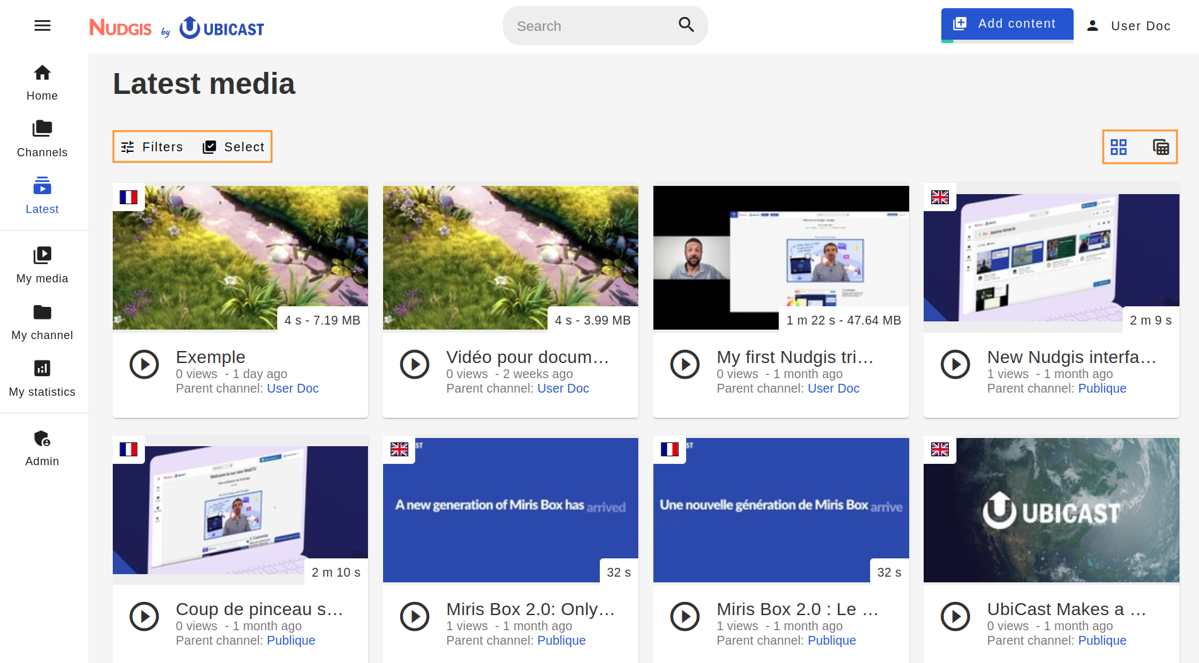
Task: Open the Filters panel
Action: tap(152, 147)
